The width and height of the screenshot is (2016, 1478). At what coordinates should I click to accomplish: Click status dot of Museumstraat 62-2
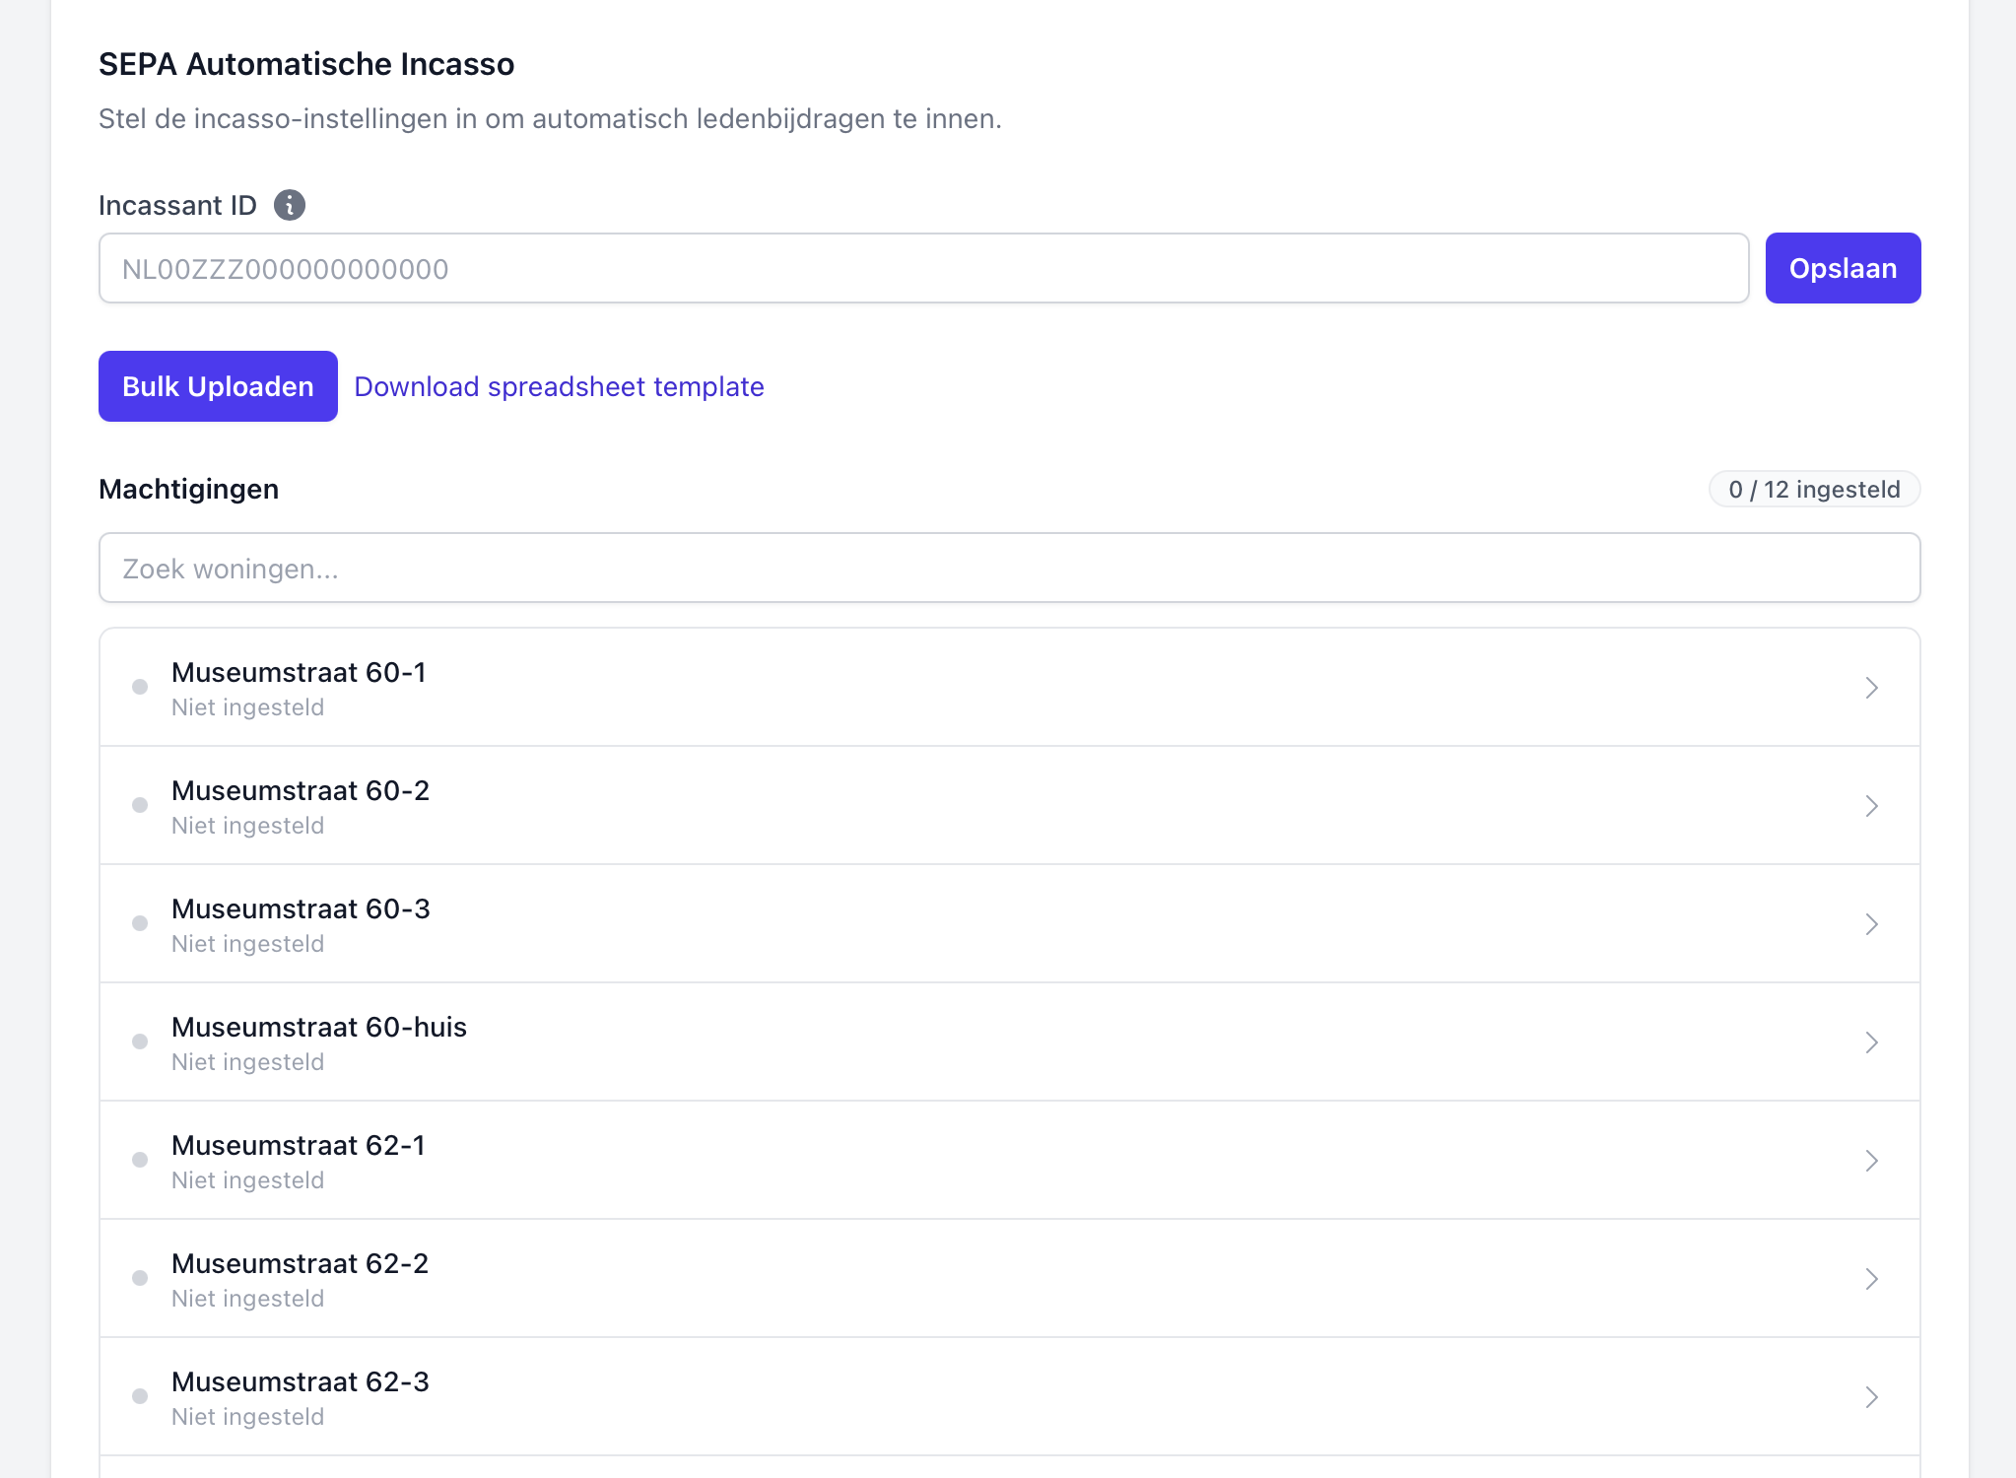coord(140,1278)
